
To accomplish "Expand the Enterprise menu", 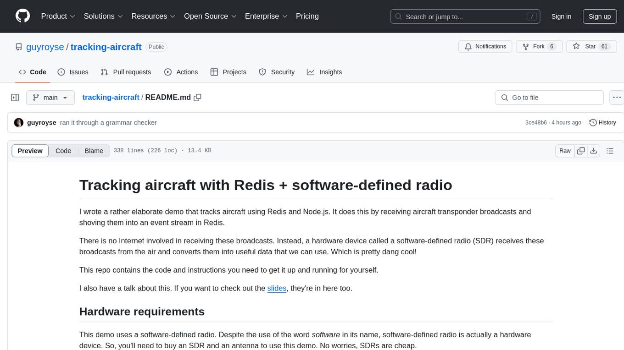I will point(266,16).
